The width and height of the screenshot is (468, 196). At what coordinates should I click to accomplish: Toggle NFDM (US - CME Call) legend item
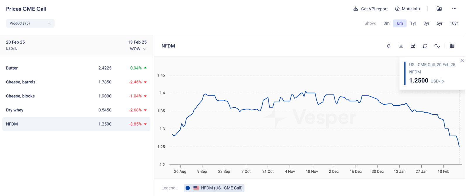coord(221,188)
